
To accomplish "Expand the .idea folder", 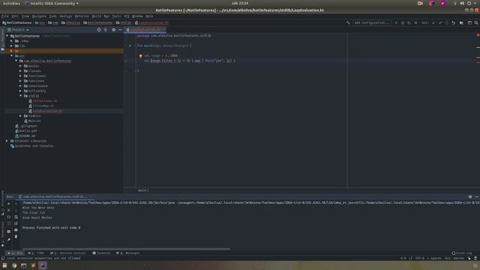I will point(12,40).
